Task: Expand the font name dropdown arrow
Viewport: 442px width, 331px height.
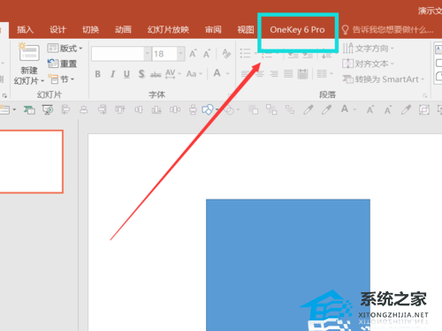Action: pyautogui.click(x=148, y=54)
